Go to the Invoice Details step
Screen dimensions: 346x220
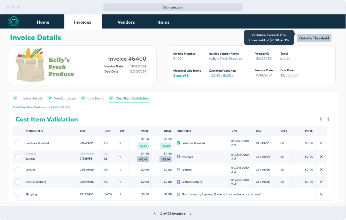coord(31,98)
